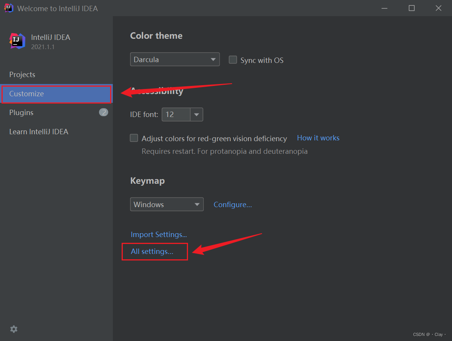The image size is (452, 341).
Task: Open the How it works link
Action: click(318, 138)
